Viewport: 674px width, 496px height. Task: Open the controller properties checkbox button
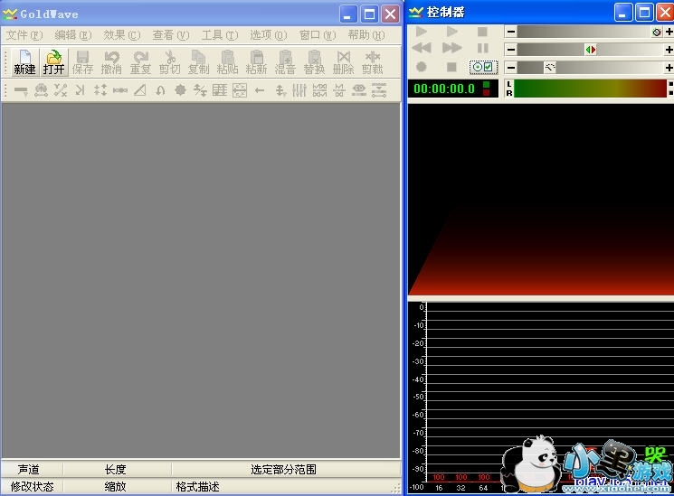[x=483, y=67]
